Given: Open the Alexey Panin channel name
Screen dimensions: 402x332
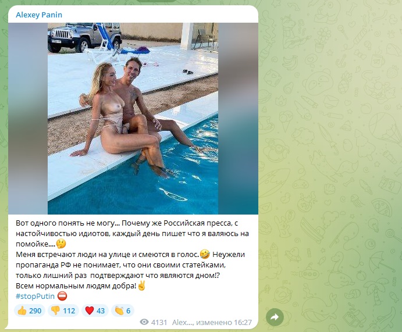Looking at the screenshot, I should [x=39, y=15].
